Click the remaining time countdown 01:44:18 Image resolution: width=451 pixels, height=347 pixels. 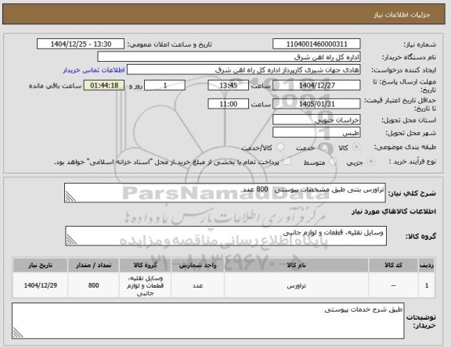[x=104, y=85]
